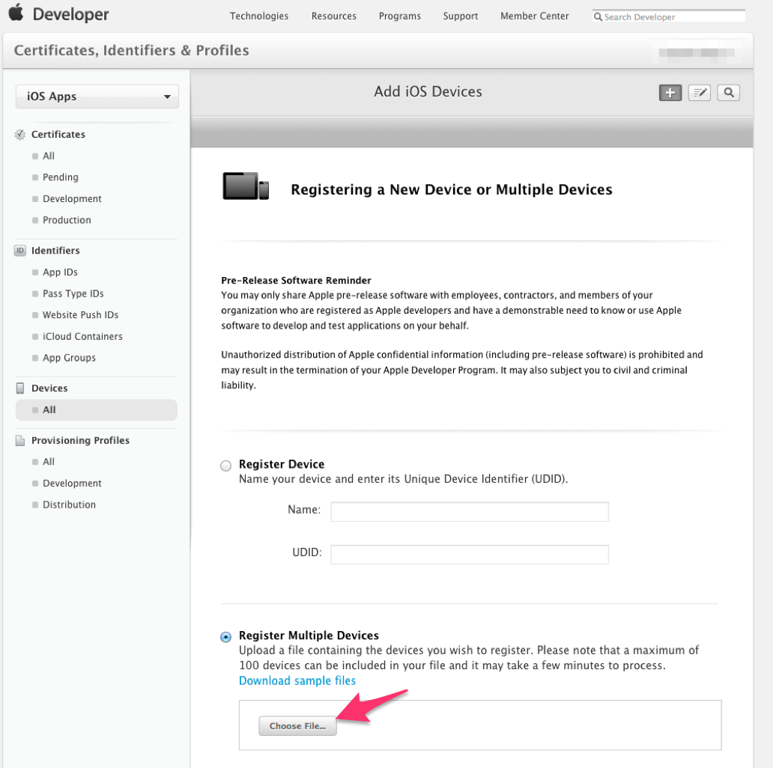Open the Technologies menu
Viewport: 773px width, 768px height.
pyautogui.click(x=259, y=16)
